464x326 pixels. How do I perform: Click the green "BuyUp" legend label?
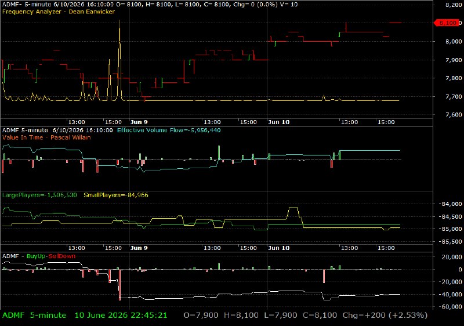click(x=36, y=256)
